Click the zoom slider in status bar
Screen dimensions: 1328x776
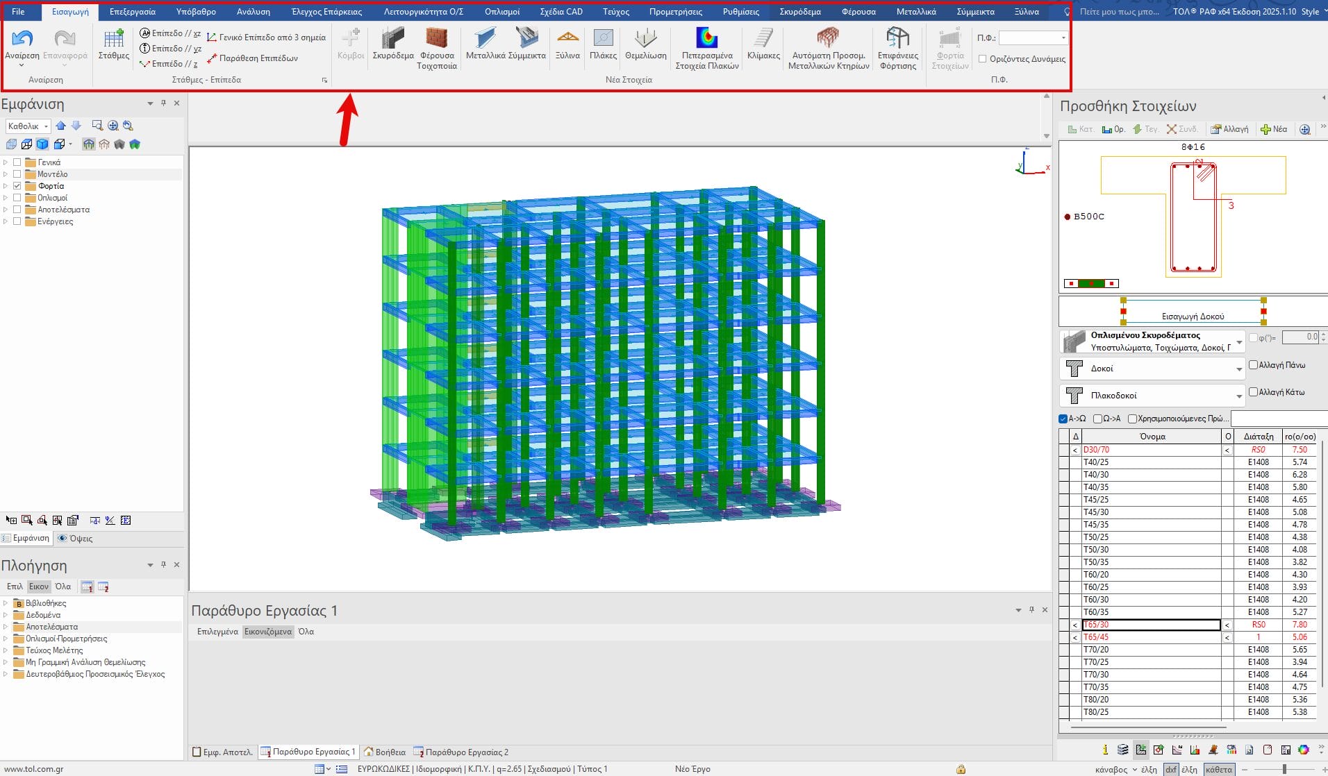pos(1284,769)
